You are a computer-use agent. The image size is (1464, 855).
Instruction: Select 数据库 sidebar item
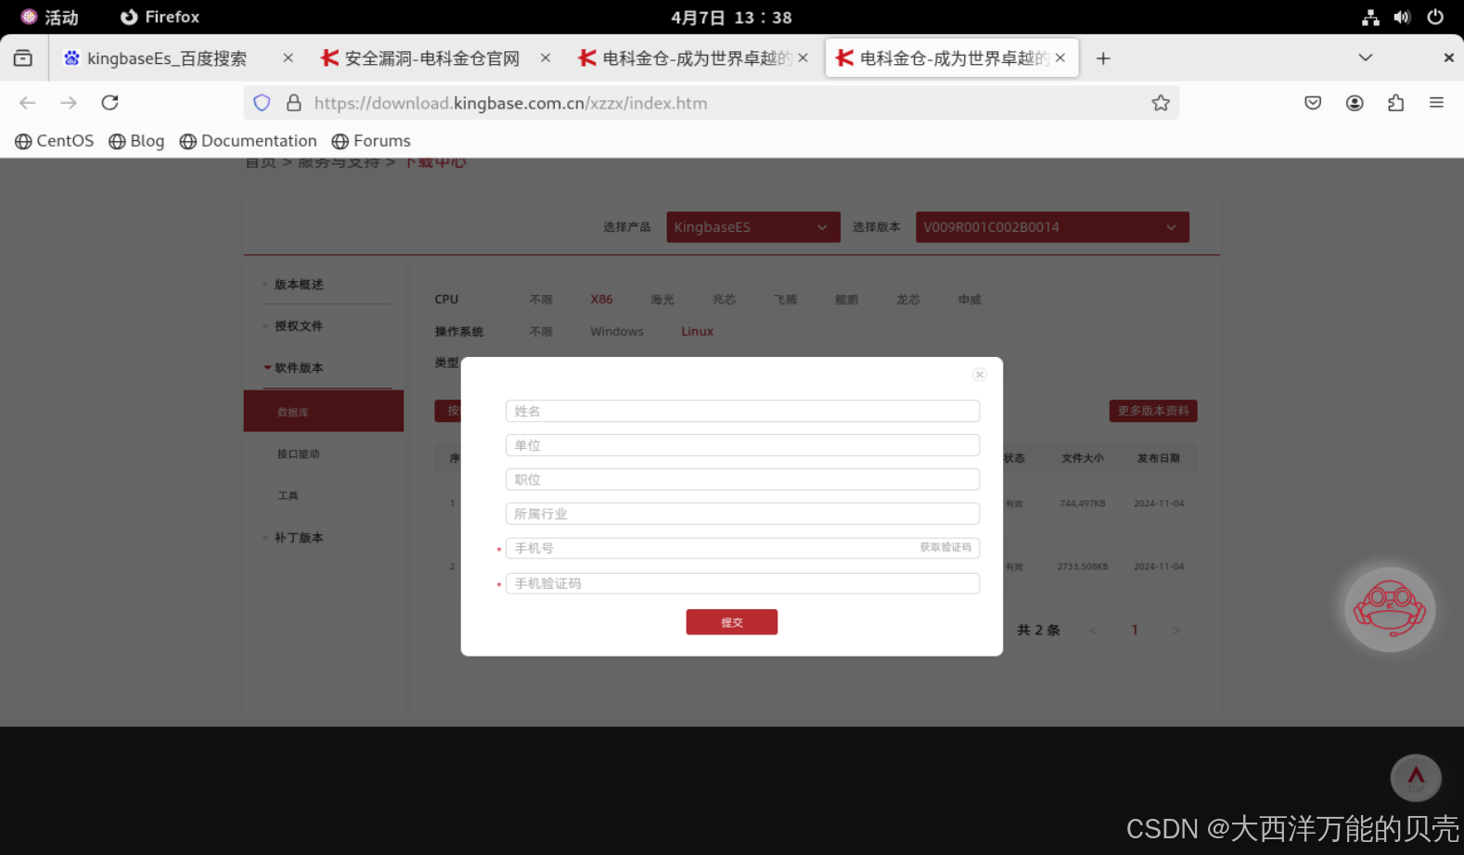tap(323, 412)
